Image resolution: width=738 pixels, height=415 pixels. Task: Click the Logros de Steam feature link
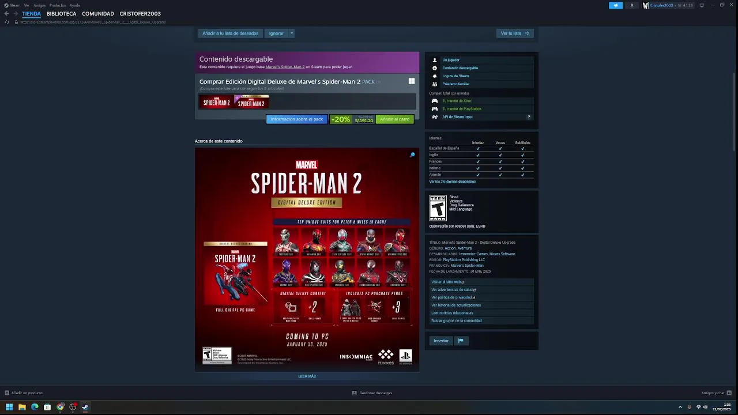click(x=455, y=76)
